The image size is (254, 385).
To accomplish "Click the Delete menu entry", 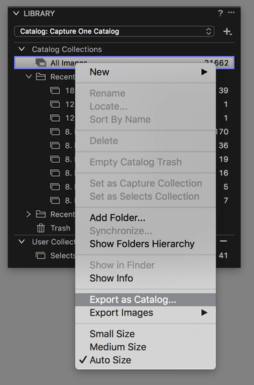I will click(146, 141).
